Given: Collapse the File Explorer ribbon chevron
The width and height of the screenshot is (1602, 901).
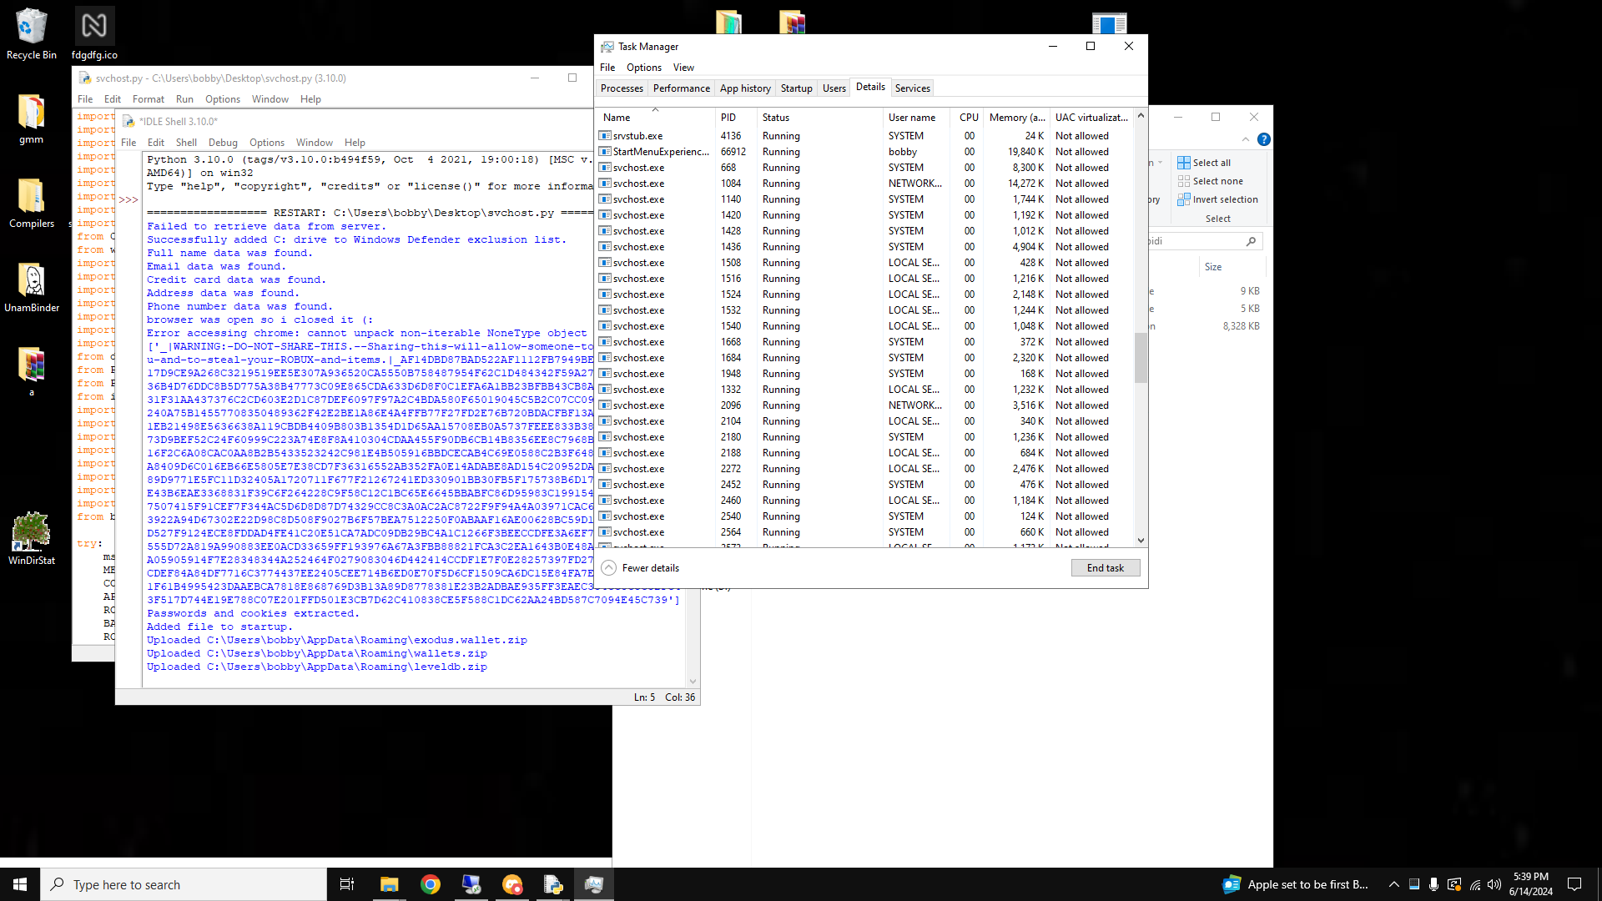Looking at the screenshot, I should [x=1245, y=139].
